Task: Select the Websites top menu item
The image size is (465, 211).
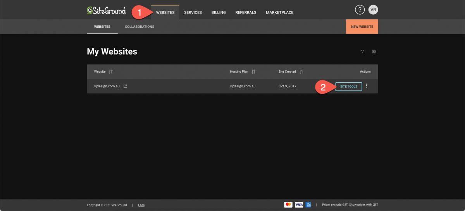Action: point(165,12)
